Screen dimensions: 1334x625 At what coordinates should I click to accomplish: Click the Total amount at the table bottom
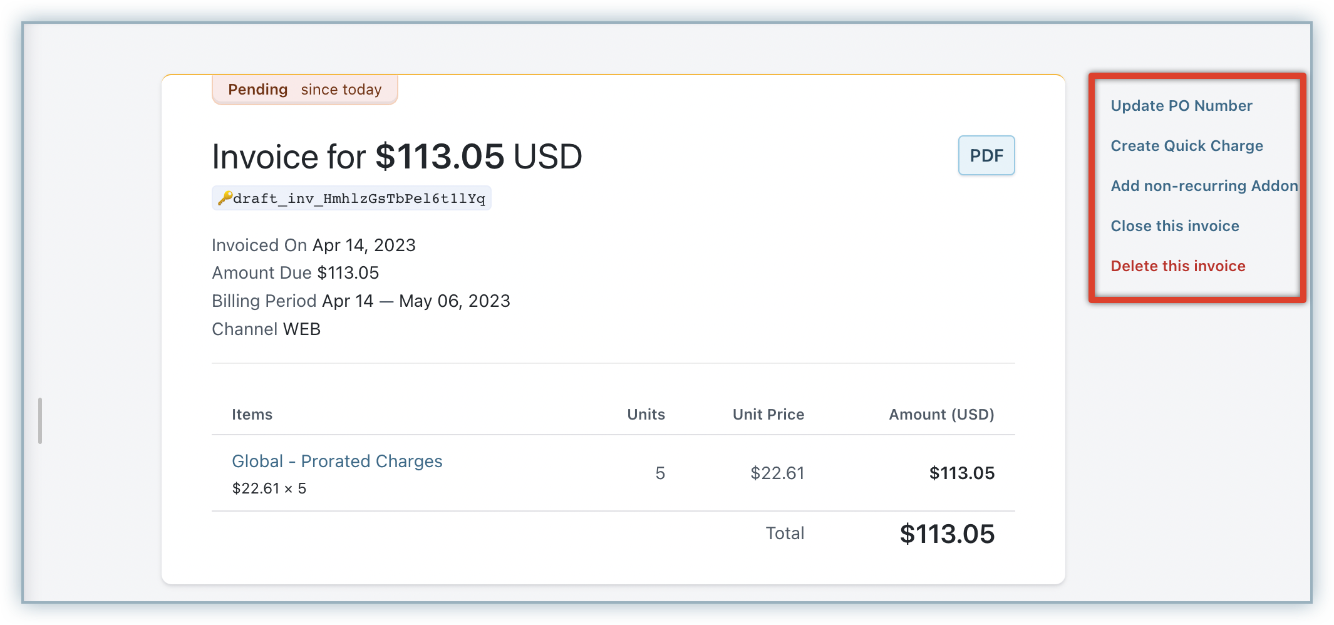pyautogui.click(x=947, y=534)
